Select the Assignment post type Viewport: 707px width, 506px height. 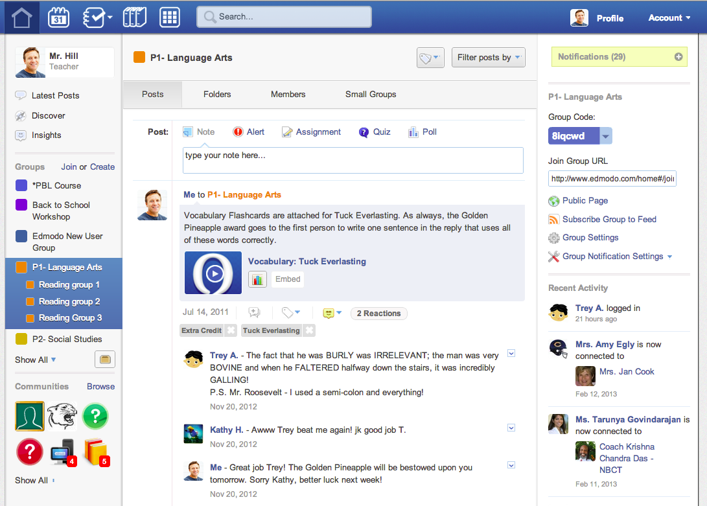pos(311,132)
